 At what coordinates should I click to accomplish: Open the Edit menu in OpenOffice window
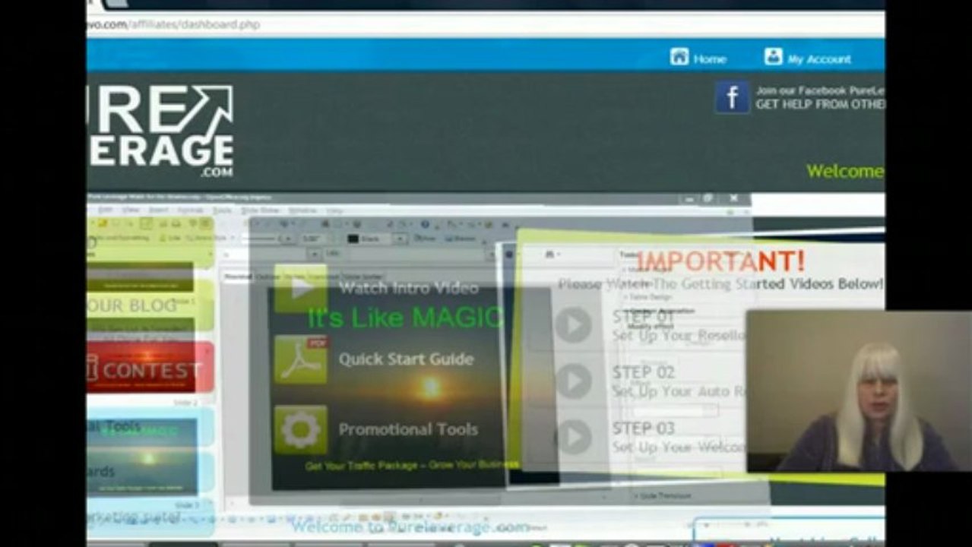point(104,209)
